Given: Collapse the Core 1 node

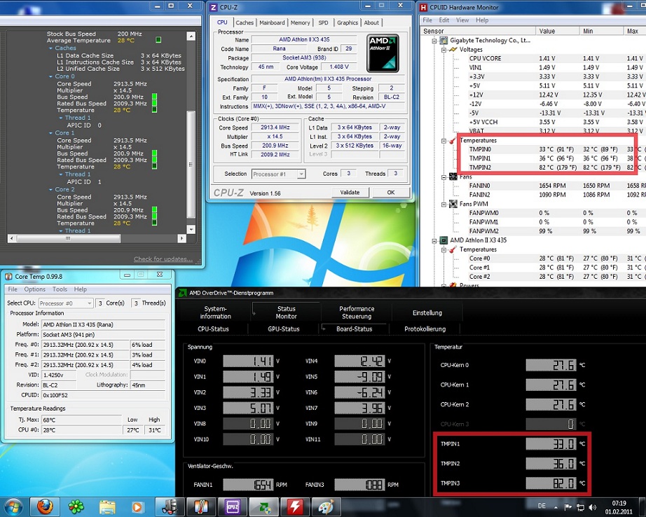Looking at the screenshot, I should click(50, 133).
